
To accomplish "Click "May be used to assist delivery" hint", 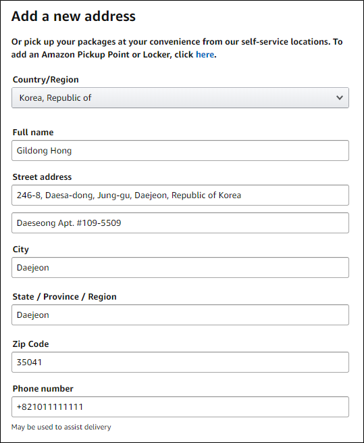I will pos(61,427).
